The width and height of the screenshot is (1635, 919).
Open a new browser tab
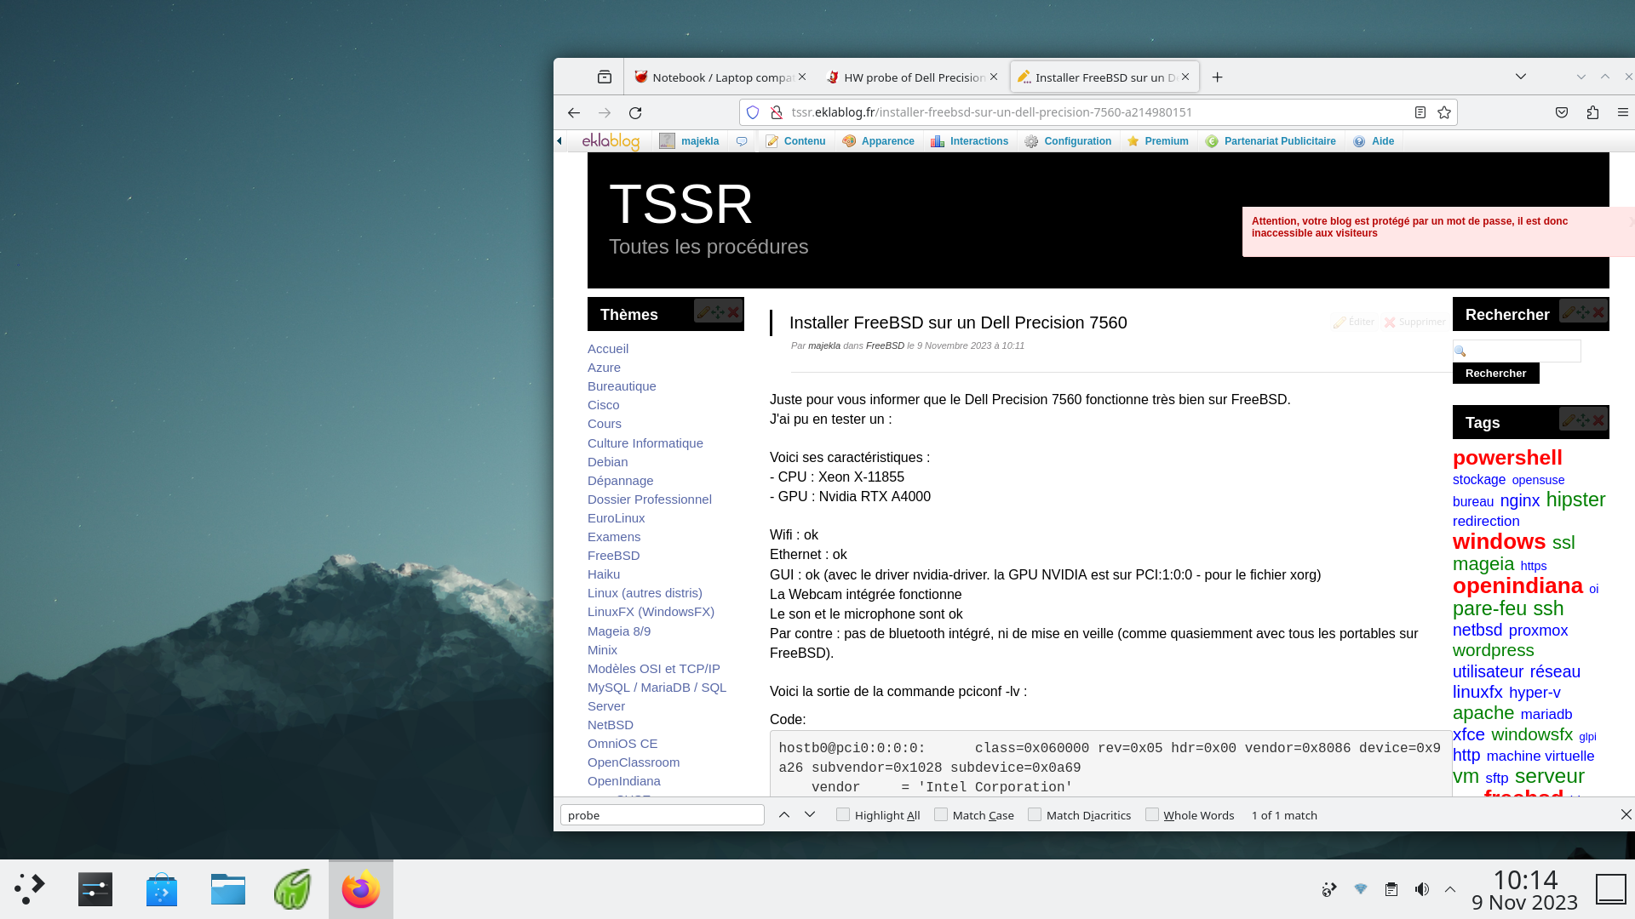point(1218,77)
